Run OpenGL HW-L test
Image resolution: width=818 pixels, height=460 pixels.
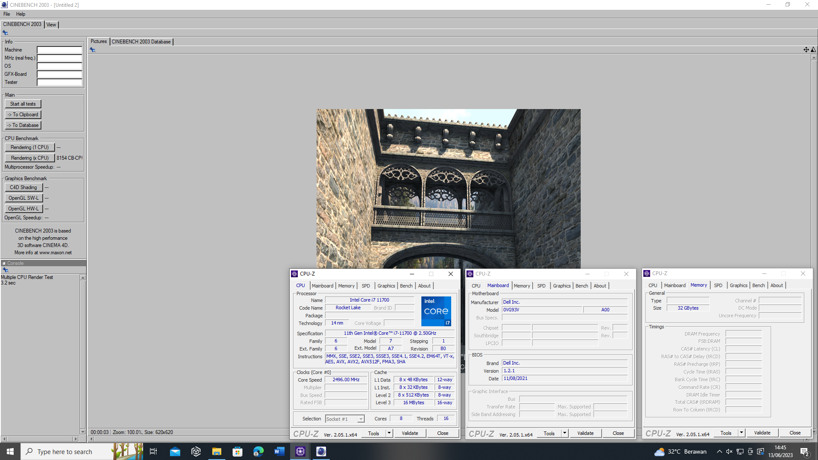(x=23, y=209)
